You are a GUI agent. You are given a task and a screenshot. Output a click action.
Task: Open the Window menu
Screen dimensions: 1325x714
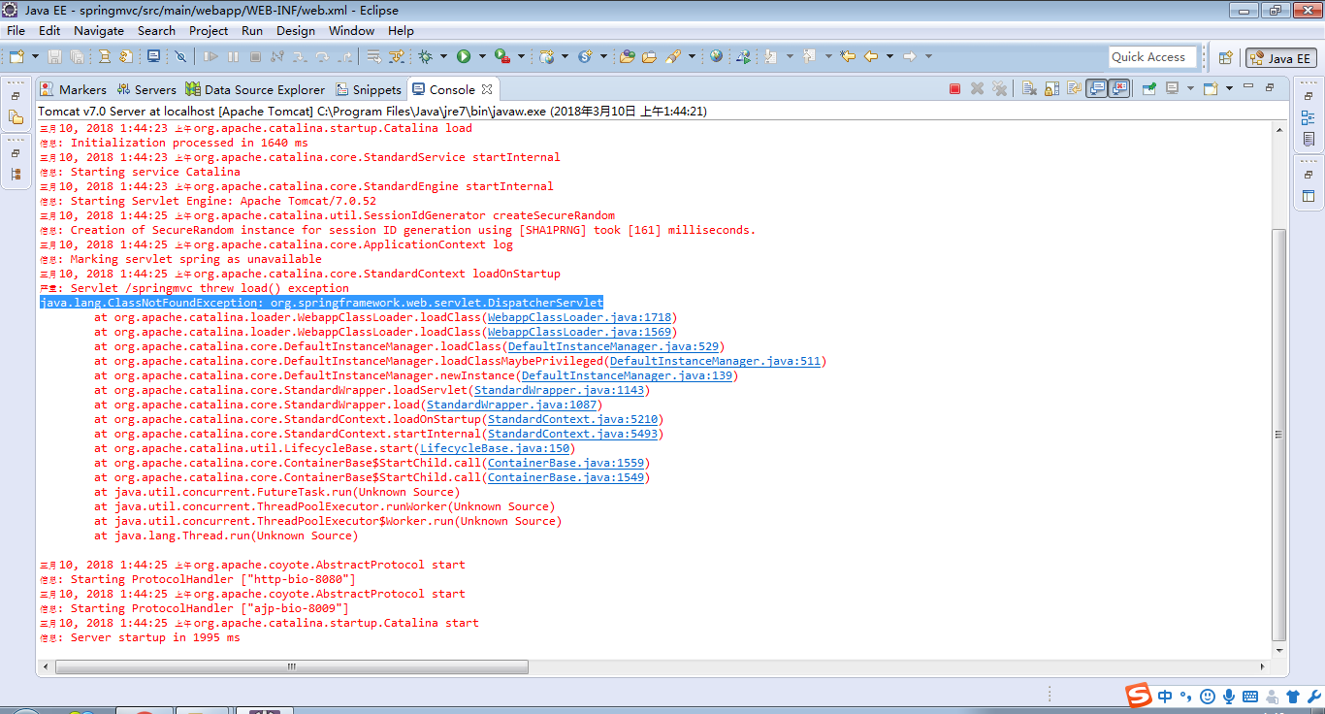click(351, 30)
